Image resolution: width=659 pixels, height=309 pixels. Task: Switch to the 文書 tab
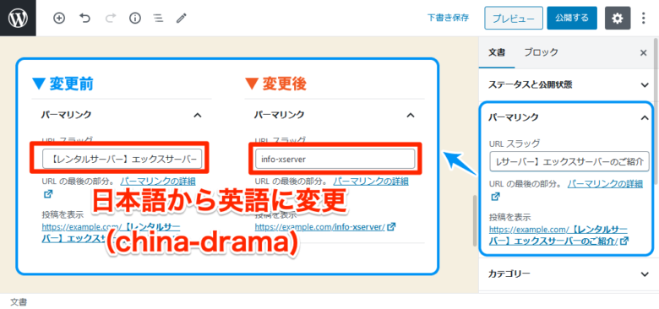pyautogui.click(x=496, y=52)
